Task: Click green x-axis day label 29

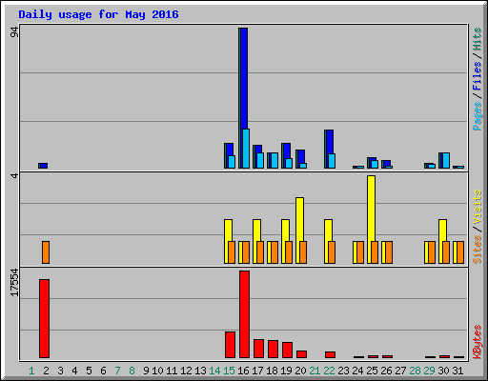Action: coord(429,371)
